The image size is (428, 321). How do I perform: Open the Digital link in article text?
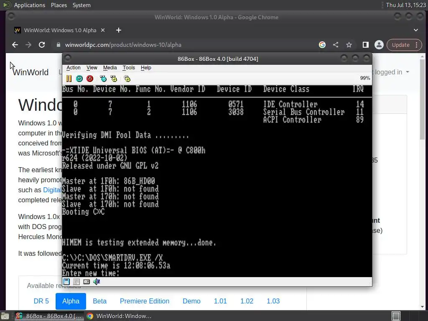click(x=52, y=190)
